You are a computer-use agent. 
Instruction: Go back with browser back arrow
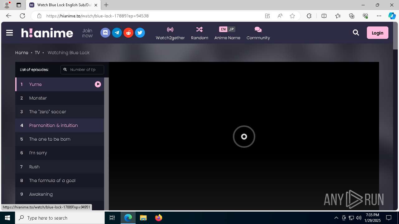tap(9, 16)
